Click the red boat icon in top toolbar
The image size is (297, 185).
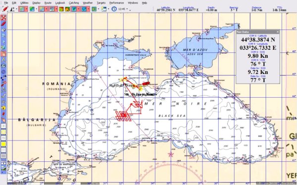5,9
